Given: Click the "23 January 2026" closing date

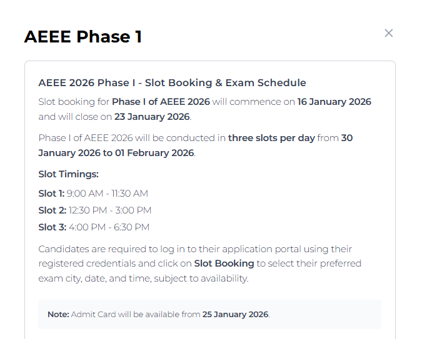Looking at the screenshot, I should click(x=152, y=117).
